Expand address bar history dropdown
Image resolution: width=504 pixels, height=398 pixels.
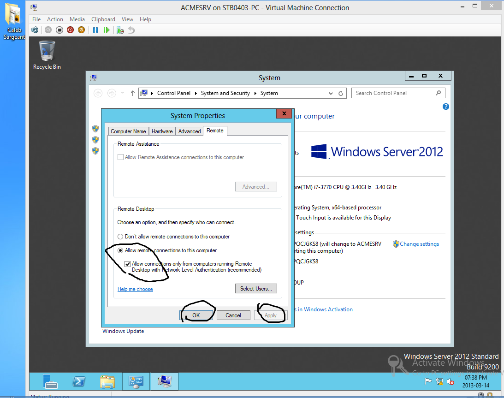[x=331, y=93]
